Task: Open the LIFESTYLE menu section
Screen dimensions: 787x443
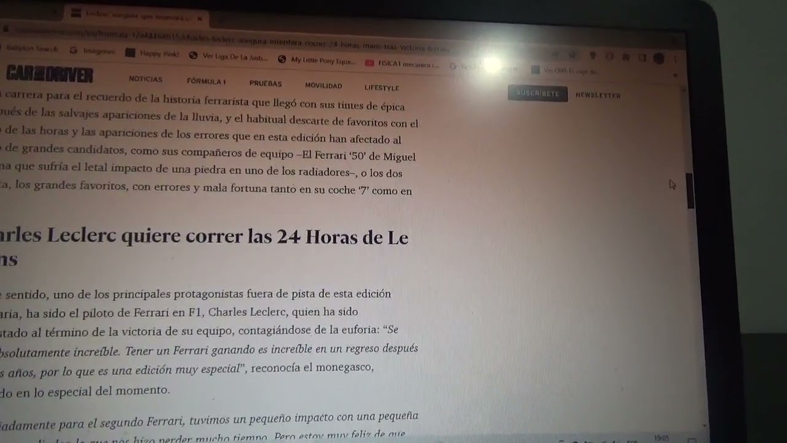Action: pyautogui.click(x=382, y=88)
